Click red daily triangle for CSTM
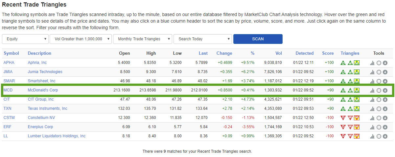The width and height of the screenshot is (395, 157). [x=343, y=118]
